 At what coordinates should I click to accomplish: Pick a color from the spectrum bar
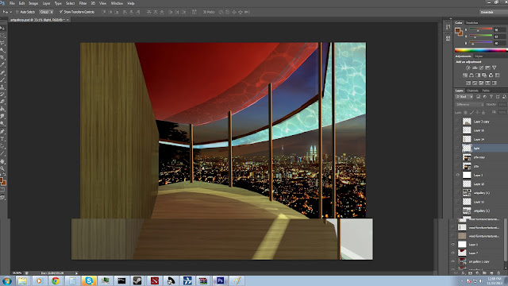(480, 50)
